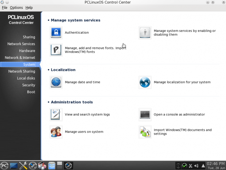Open the fonts management icon
This screenshot has width=226, height=170.
coord(56,50)
